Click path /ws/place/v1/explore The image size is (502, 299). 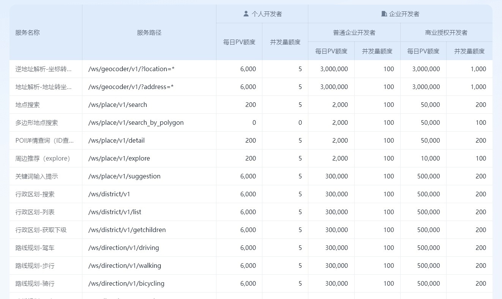tap(119, 158)
